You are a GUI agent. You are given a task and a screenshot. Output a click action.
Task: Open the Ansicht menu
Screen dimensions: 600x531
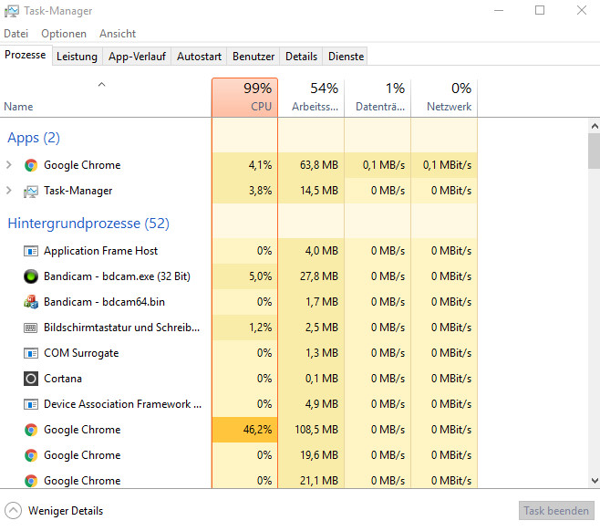[118, 34]
